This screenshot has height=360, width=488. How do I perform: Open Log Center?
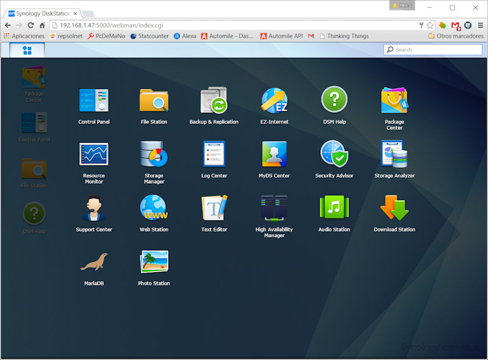tap(214, 160)
